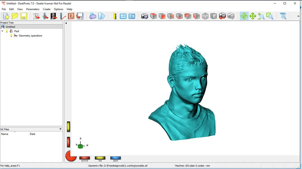
Task: Expand the toolbar overflow chevron
Action: tap(298, 16)
